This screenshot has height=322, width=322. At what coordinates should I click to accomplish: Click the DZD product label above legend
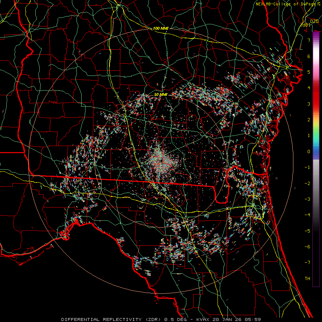point(314,21)
